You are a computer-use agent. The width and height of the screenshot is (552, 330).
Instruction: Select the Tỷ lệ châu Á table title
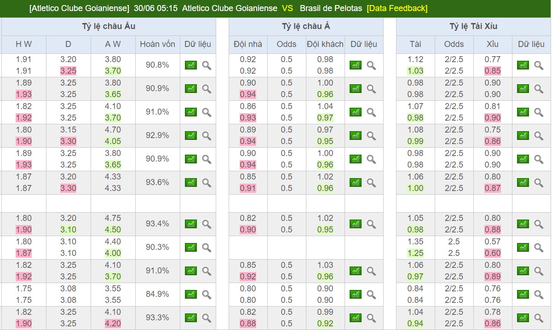click(x=306, y=27)
